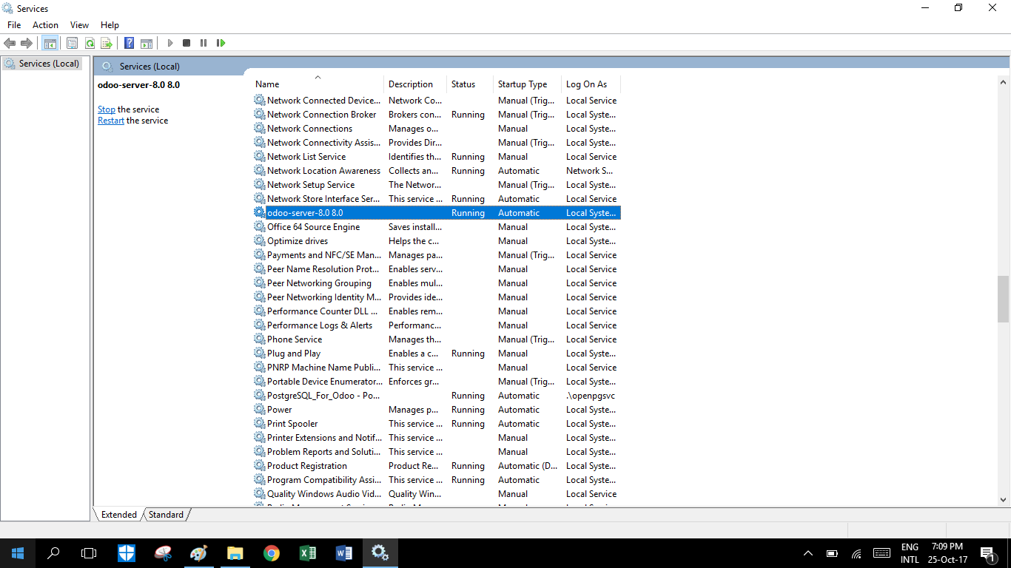Screen dimensions: 1011x568
Task: Click the gear icon beside Plug and Play
Action: click(x=259, y=354)
